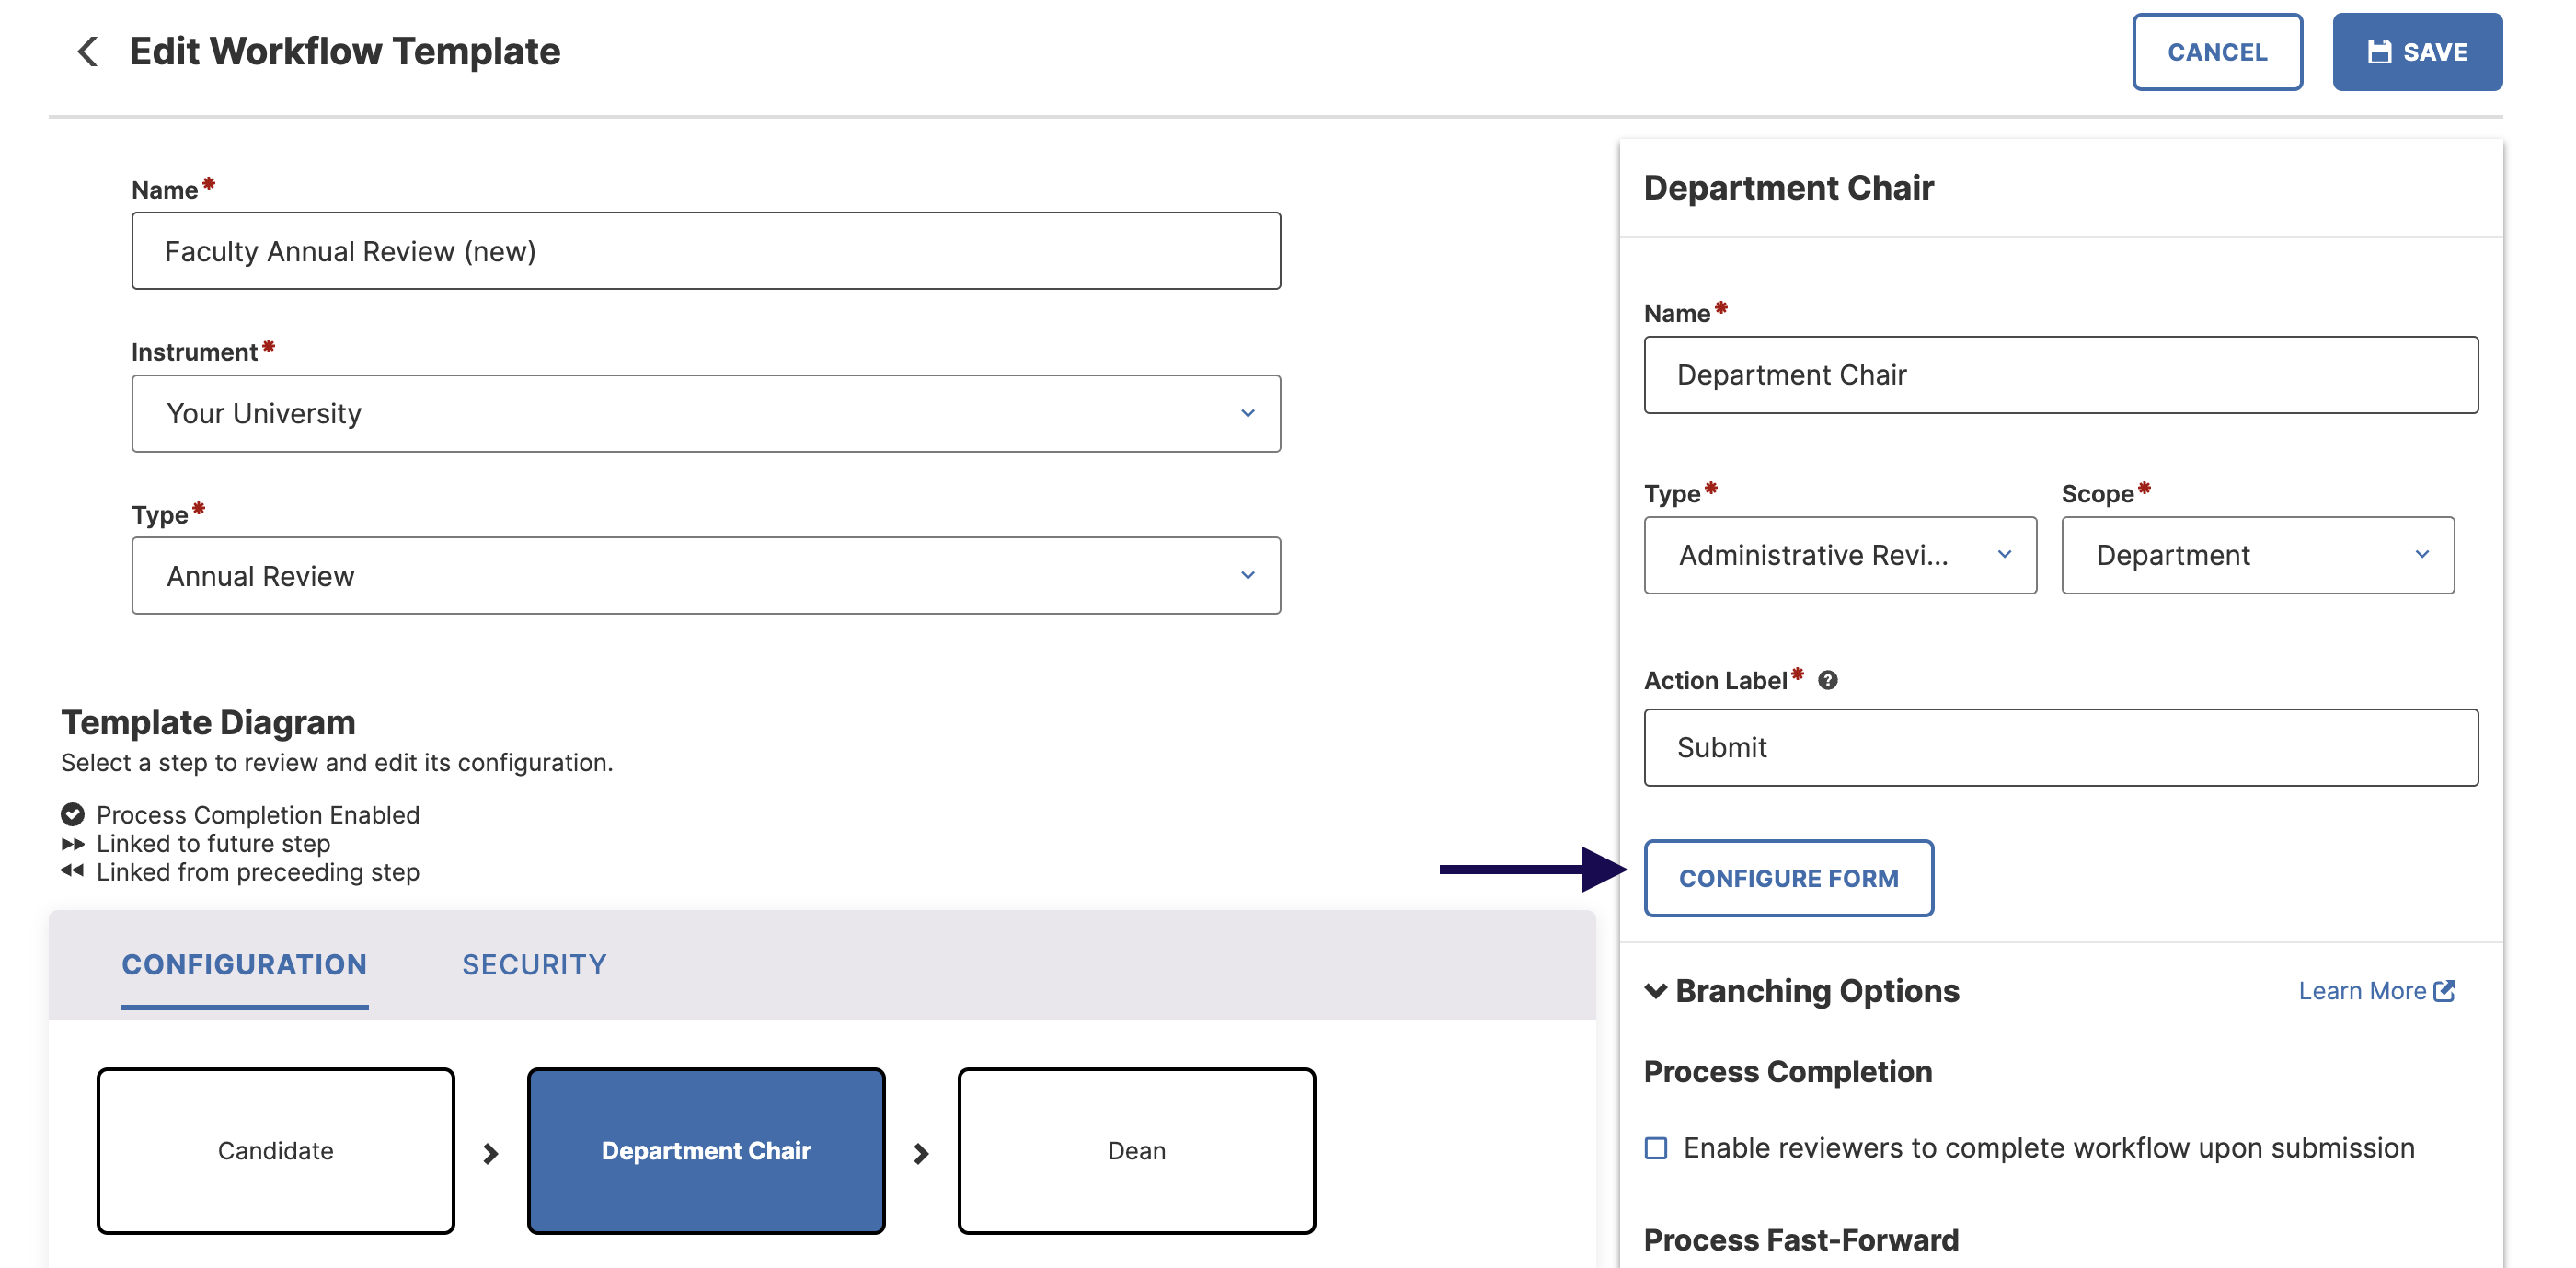Click the Department Chair panel title
The width and height of the screenshot is (2576, 1268).
point(1788,187)
